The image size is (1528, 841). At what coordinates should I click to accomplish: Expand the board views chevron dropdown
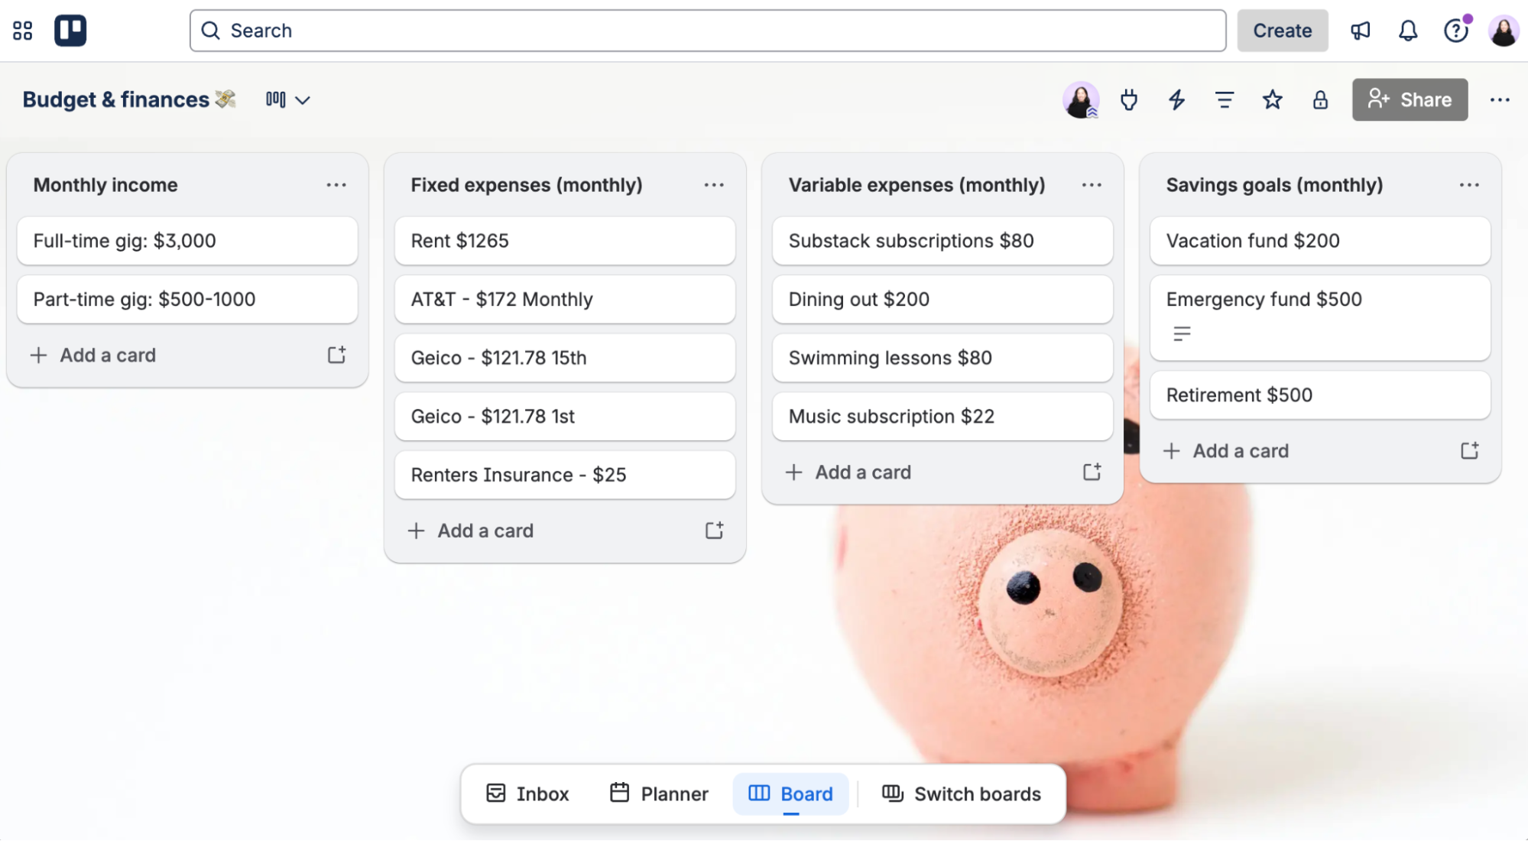303,99
